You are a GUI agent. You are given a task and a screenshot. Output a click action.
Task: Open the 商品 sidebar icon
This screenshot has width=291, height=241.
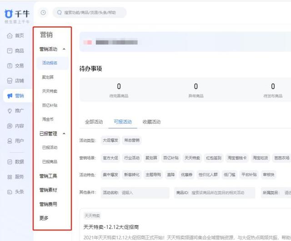coord(10,50)
